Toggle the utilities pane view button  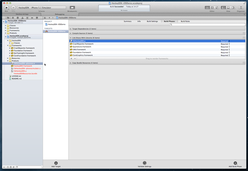(x=233, y=8)
